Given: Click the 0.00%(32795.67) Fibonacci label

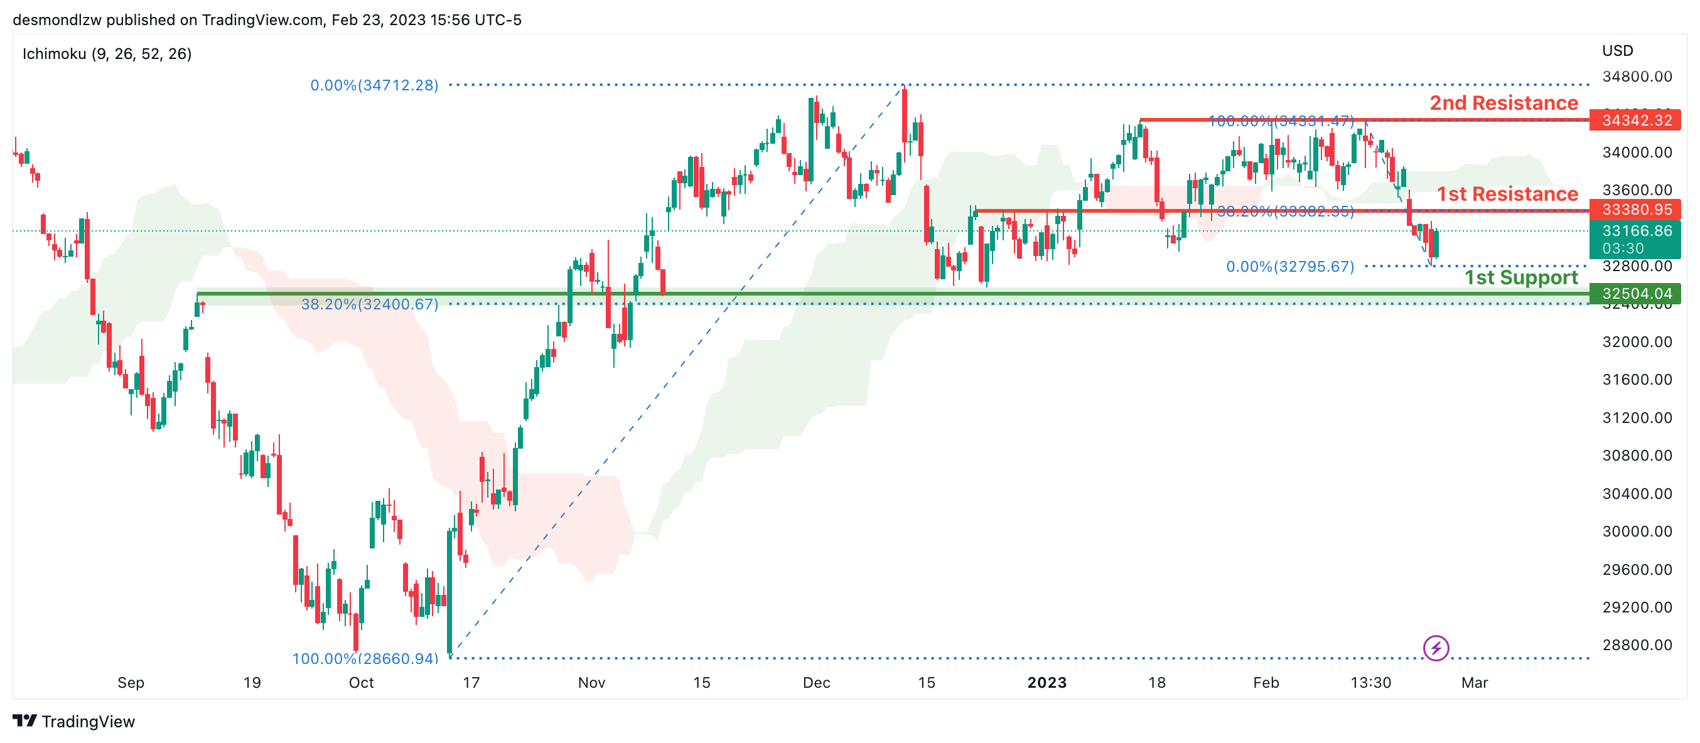Looking at the screenshot, I should [x=1289, y=267].
